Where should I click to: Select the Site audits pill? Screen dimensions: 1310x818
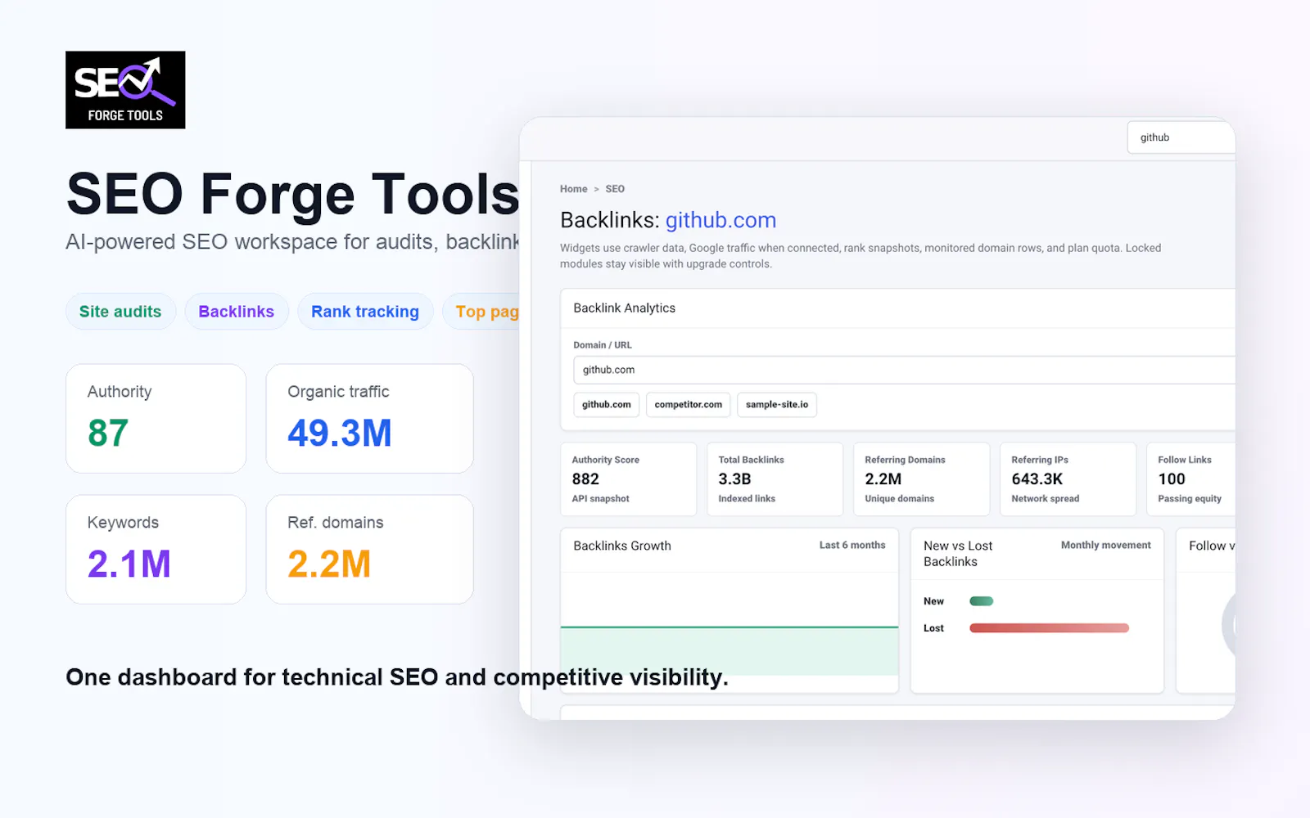point(120,312)
